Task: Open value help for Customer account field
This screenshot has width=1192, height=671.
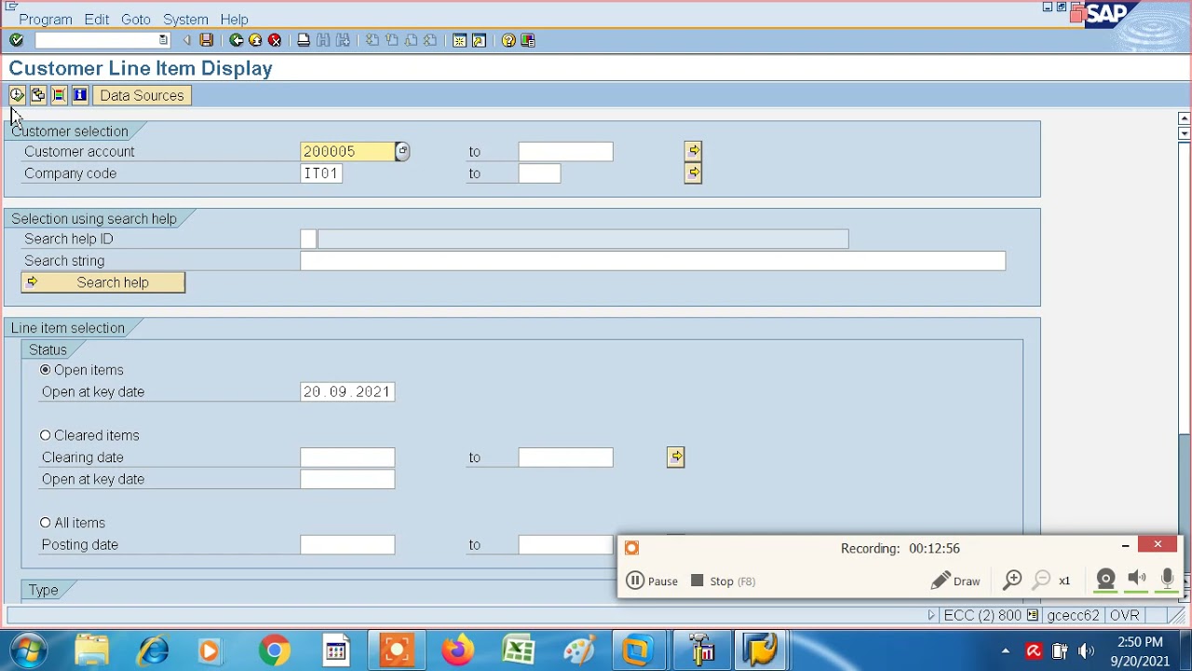Action: tap(402, 151)
